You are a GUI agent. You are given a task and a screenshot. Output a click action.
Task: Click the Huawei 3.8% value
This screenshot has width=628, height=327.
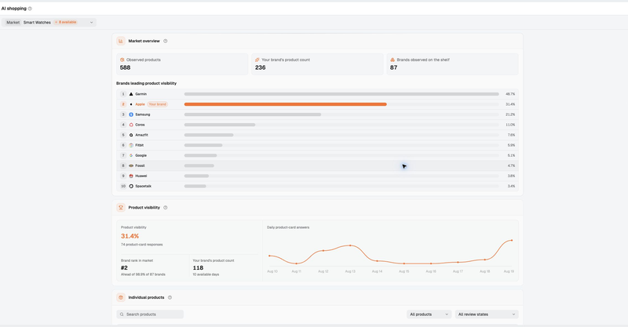(511, 176)
